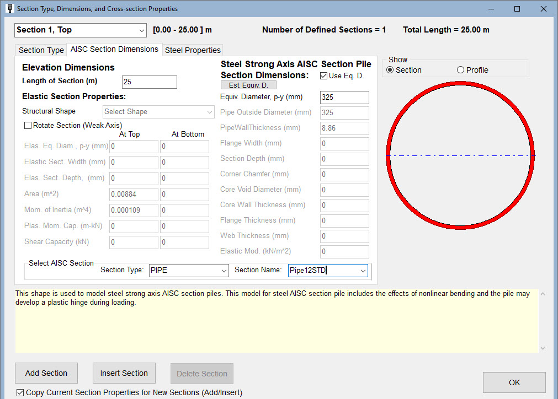Click the Equiv. Diameter p-y input field
This screenshot has width=558, height=399.
[x=344, y=98]
